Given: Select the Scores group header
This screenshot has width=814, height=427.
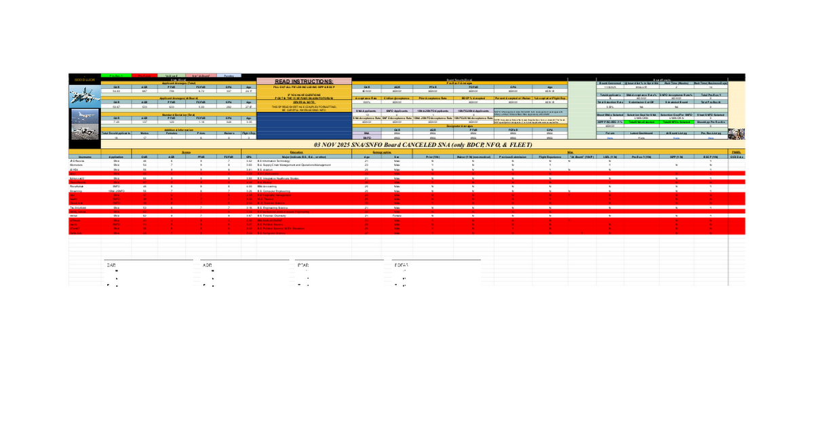Looking at the screenshot, I should pos(186,151).
